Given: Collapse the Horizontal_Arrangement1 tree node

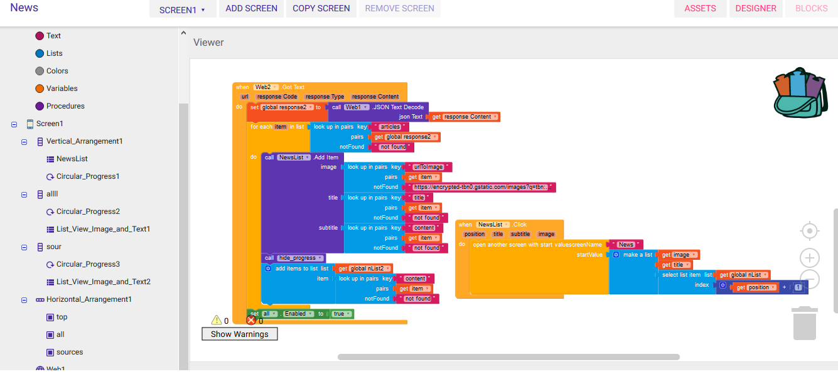Looking at the screenshot, I should pos(24,300).
